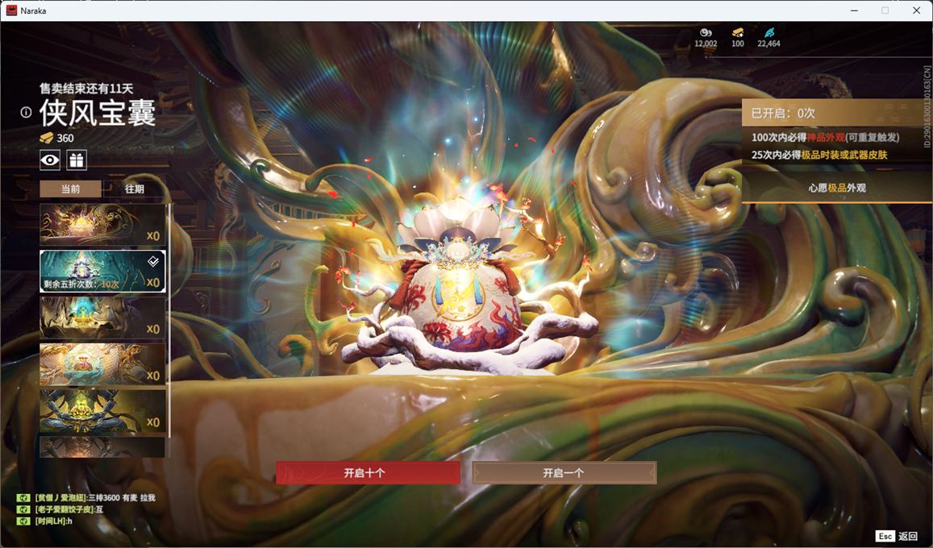Click the 22,464 feather balance value
933x548 pixels.
tap(768, 44)
